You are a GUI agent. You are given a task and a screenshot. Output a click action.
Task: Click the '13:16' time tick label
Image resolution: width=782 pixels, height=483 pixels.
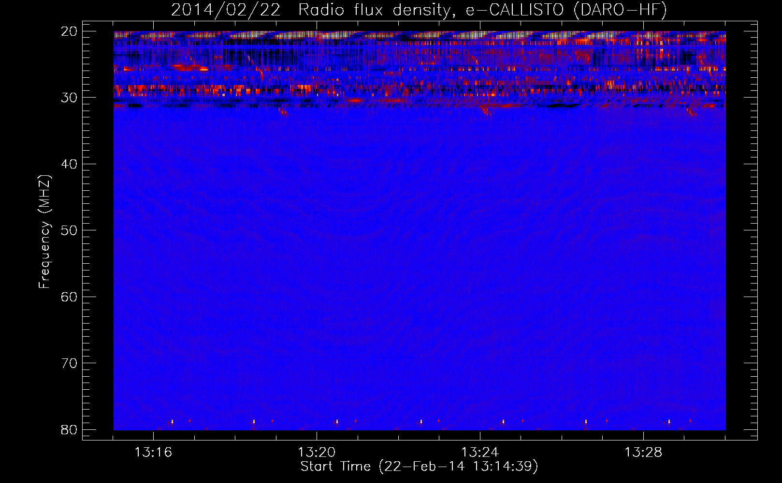[153, 453]
